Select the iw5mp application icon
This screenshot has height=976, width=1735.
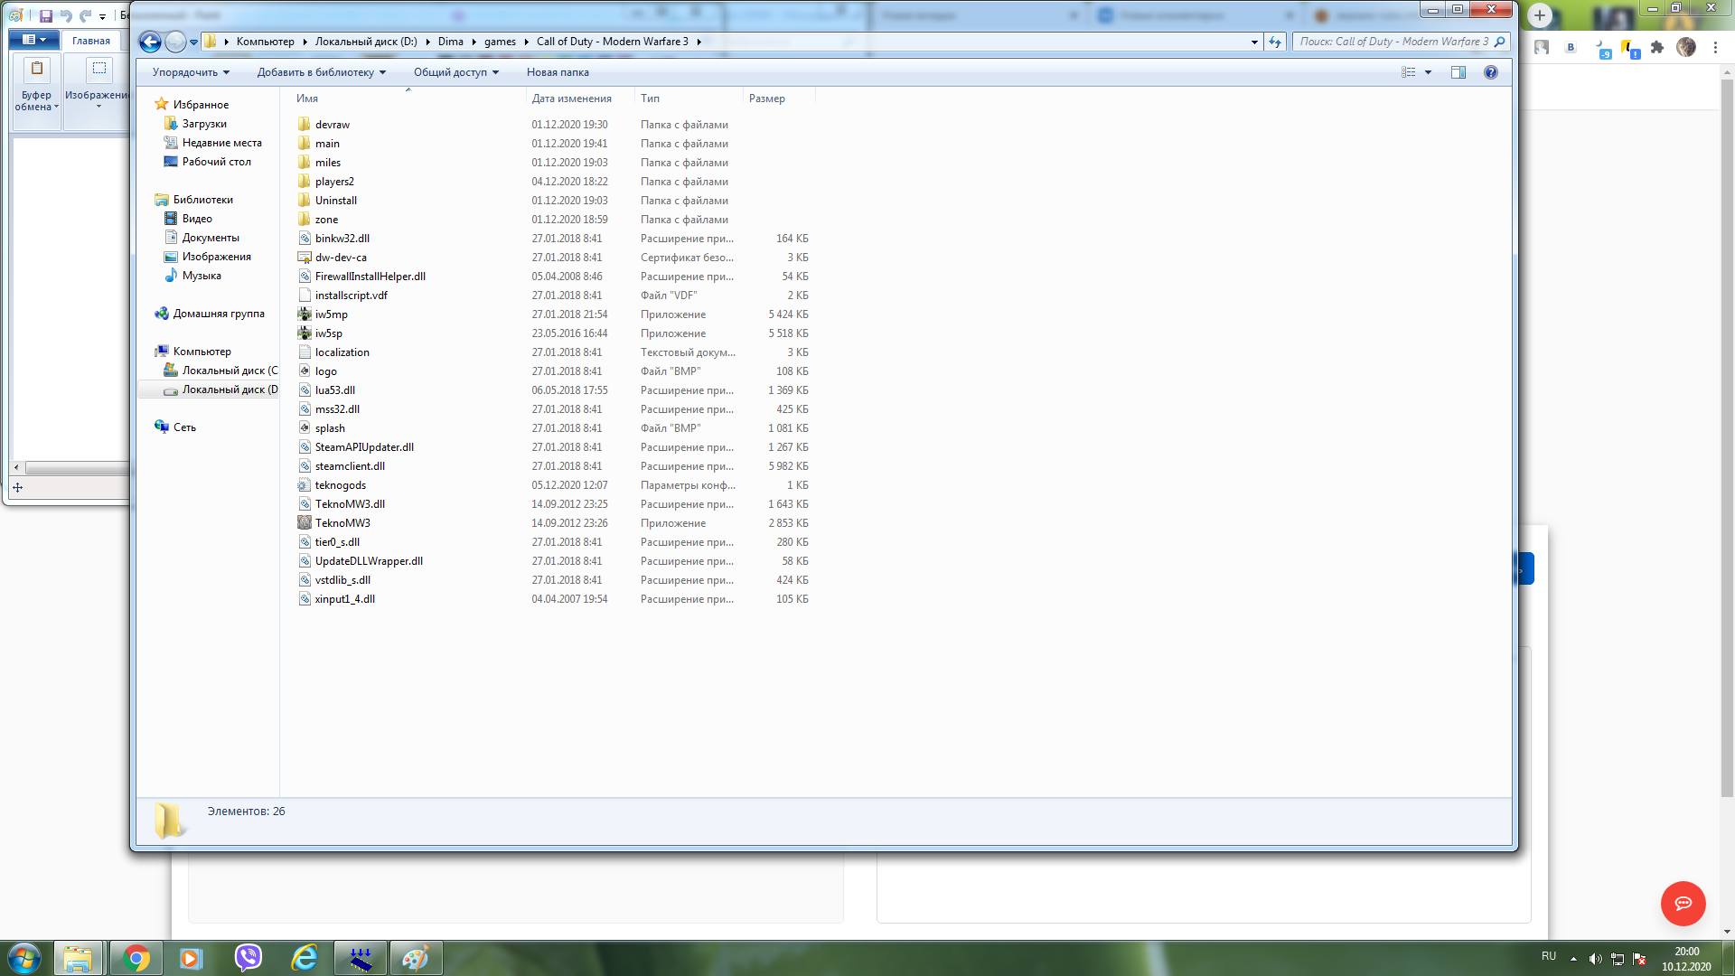click(x=305, y=314)
